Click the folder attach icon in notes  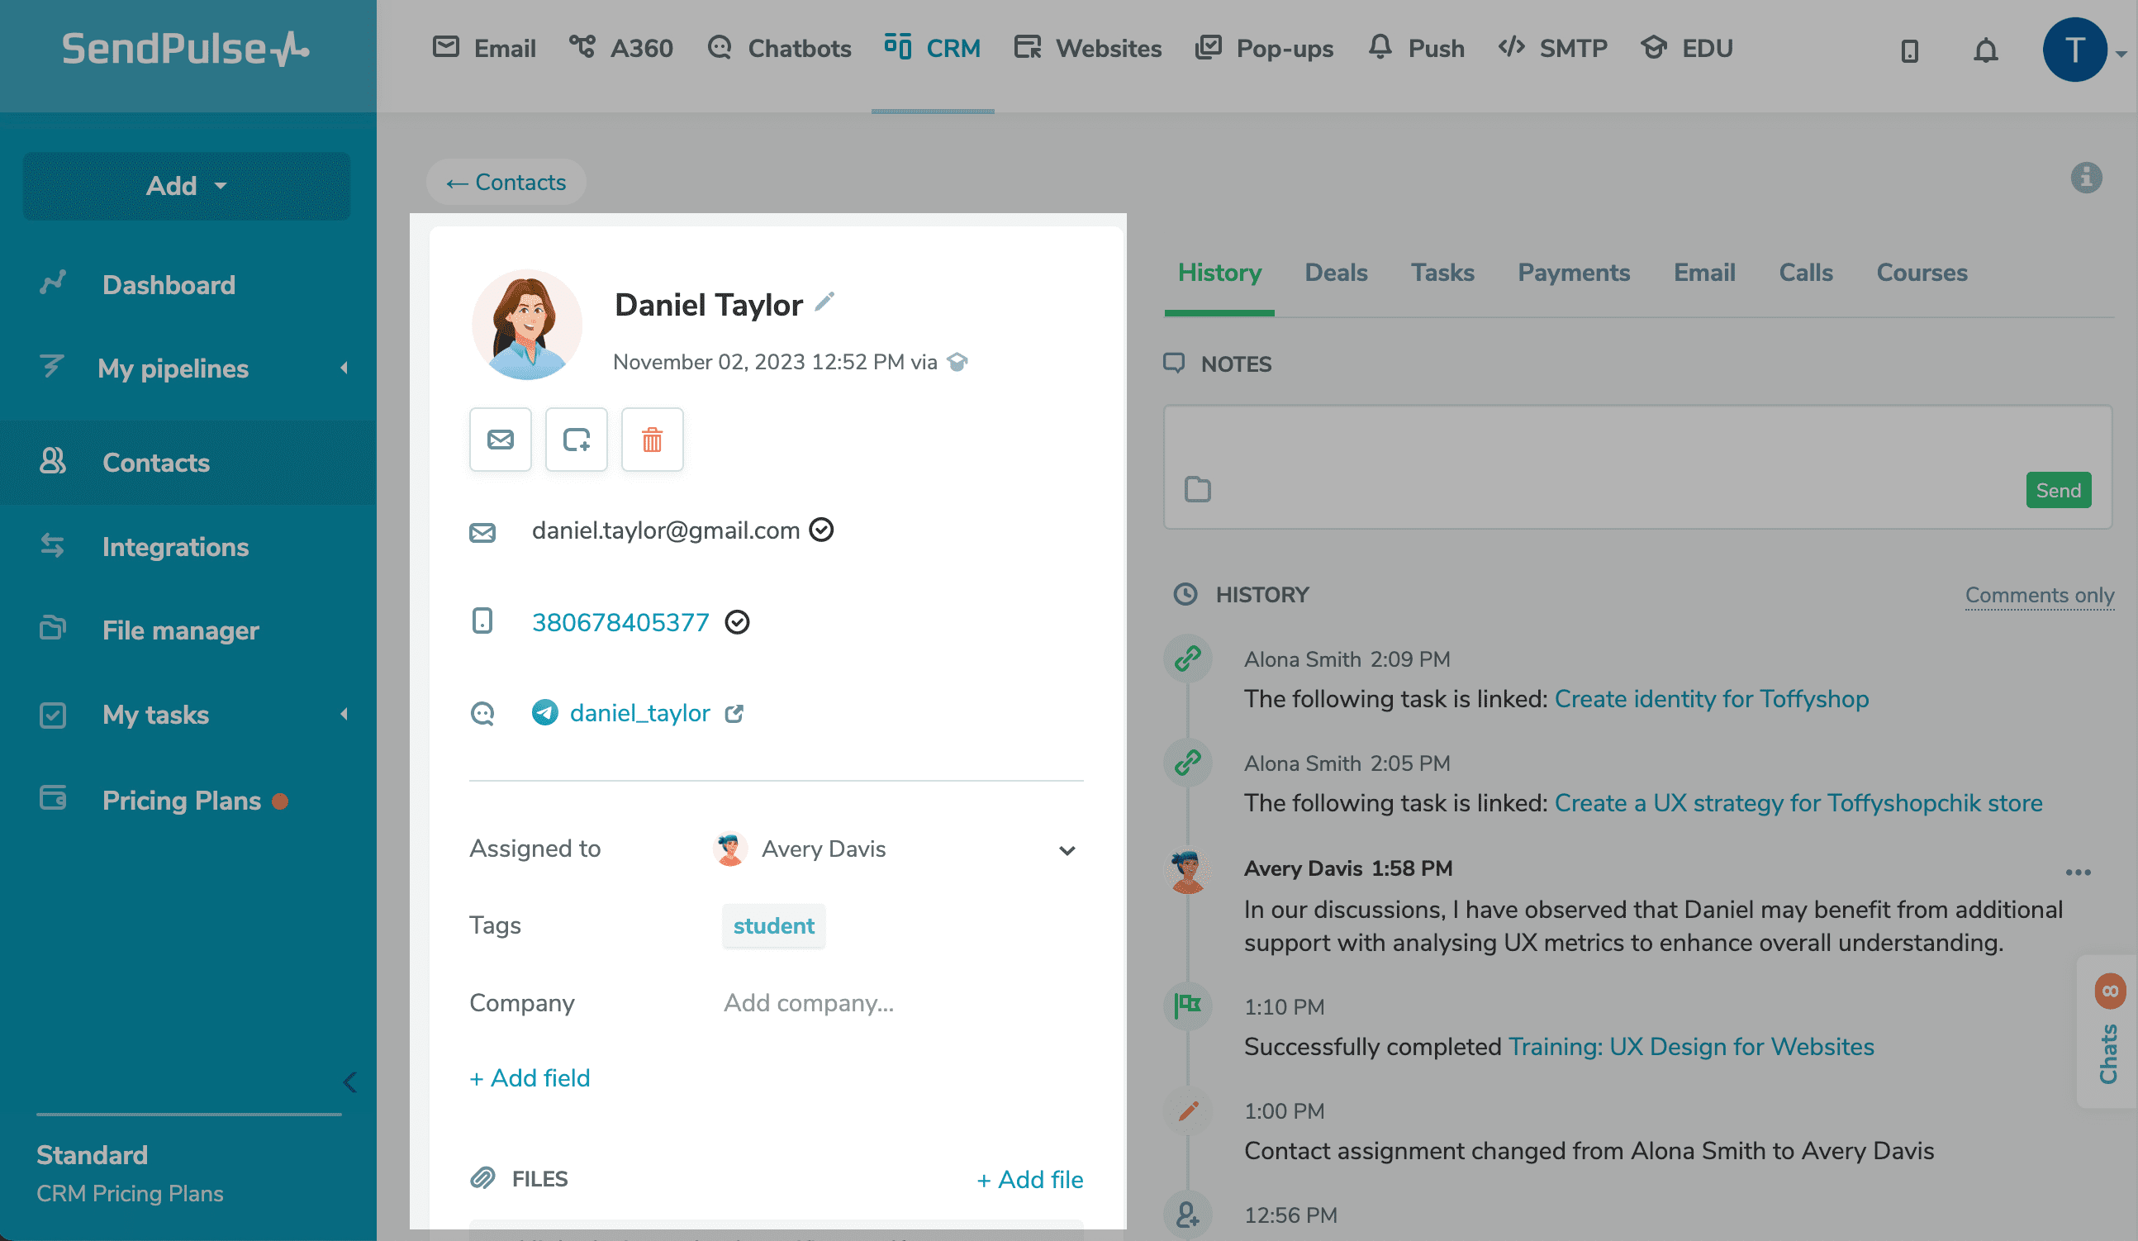click(x=1197, y=489)
